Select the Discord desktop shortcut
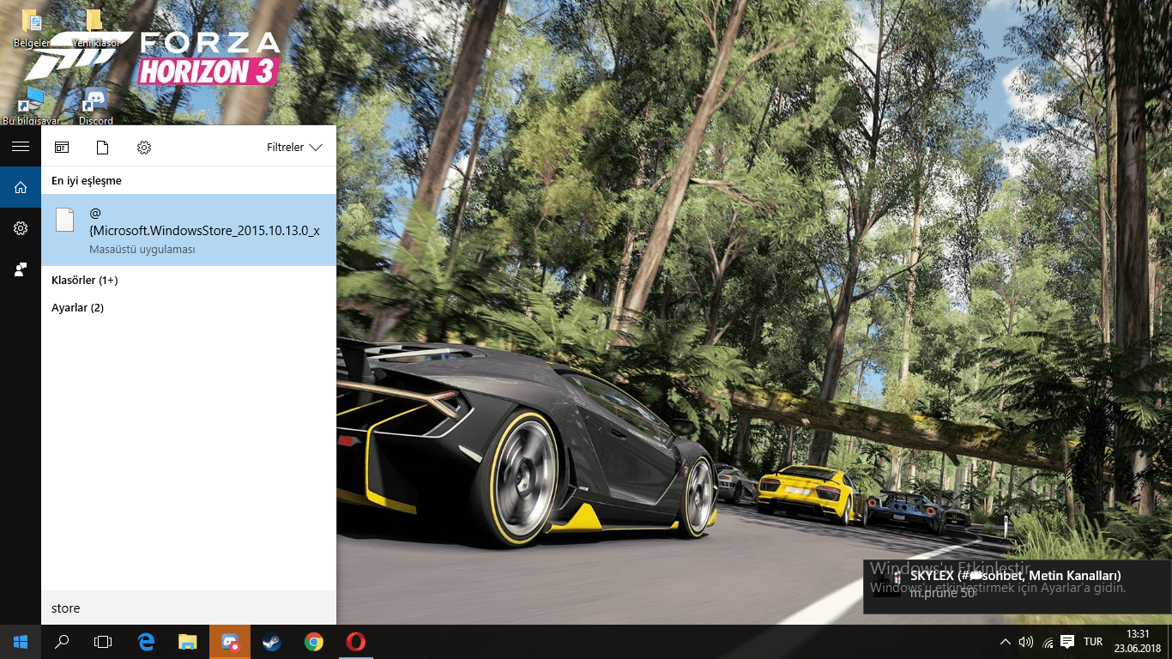The width and height of the screenshot is (1172, 659). (x=95, y=105)
